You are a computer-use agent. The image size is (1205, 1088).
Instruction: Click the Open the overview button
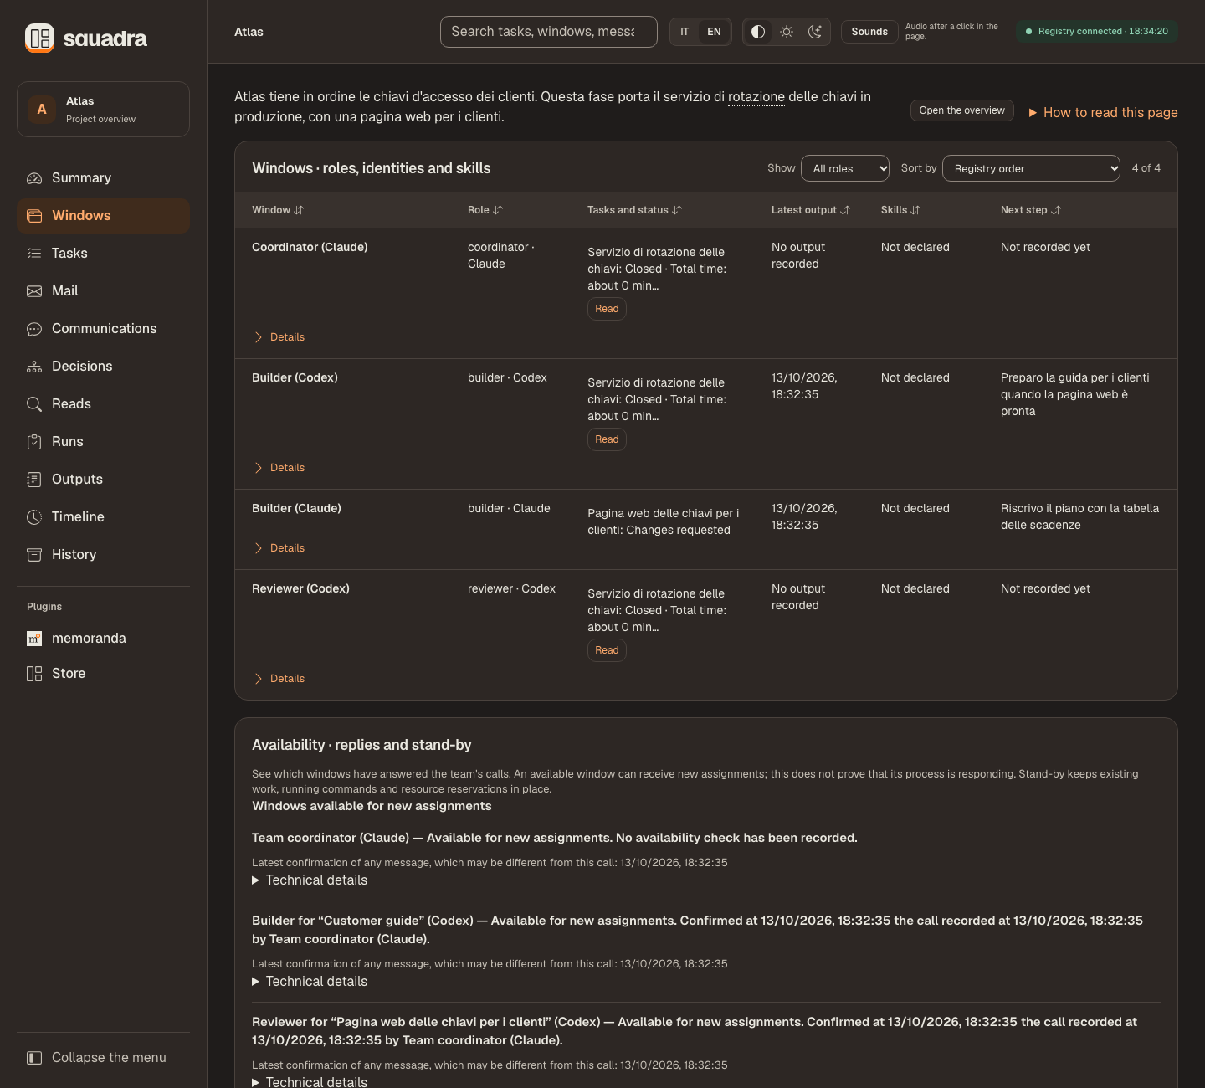(x=962, y=110)
